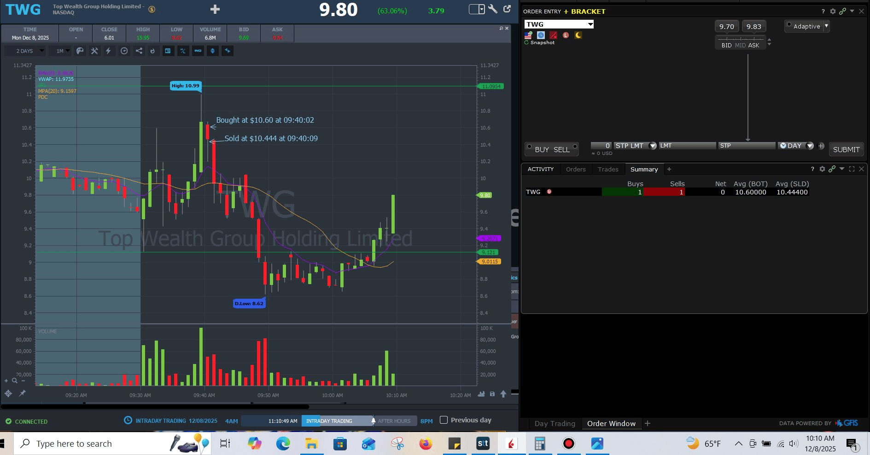Open the 1M interval dropdown
Image resolution: width=870 pixels, height=455 pixels.
pyautogui.click(x=60, y=51)
